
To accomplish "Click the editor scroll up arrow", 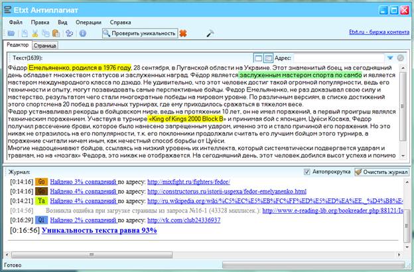I will pyautogui.click(x=403, y=68).
